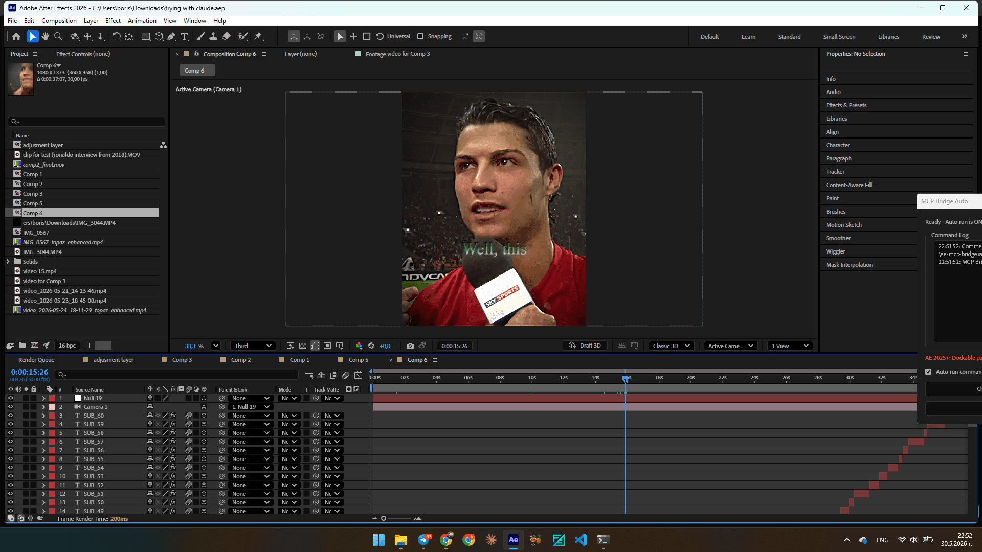
Task: Select the Orbit camera tool
Action: coord(75,36)
